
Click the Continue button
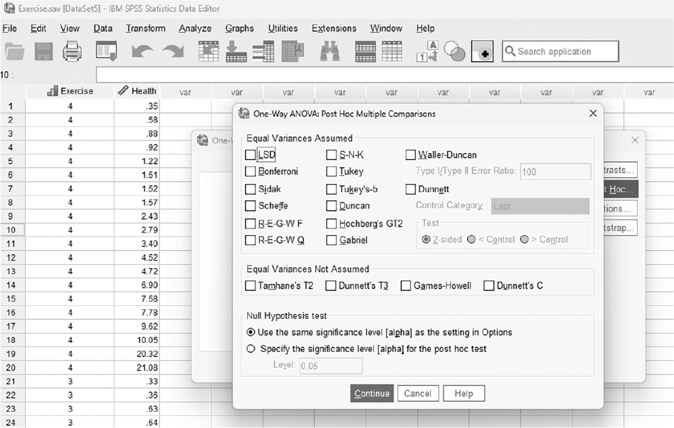click(372, 394)
